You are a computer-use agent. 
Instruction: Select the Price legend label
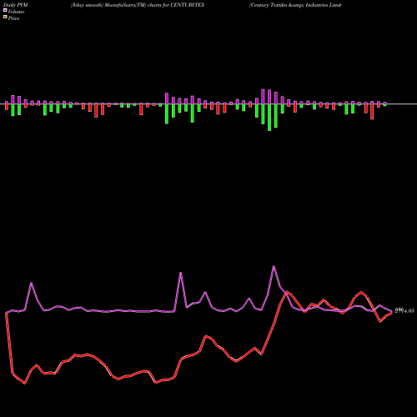point(13,18)
